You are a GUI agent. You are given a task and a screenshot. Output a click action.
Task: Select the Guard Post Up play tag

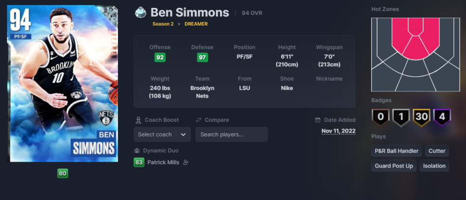[x=394, y=166]
